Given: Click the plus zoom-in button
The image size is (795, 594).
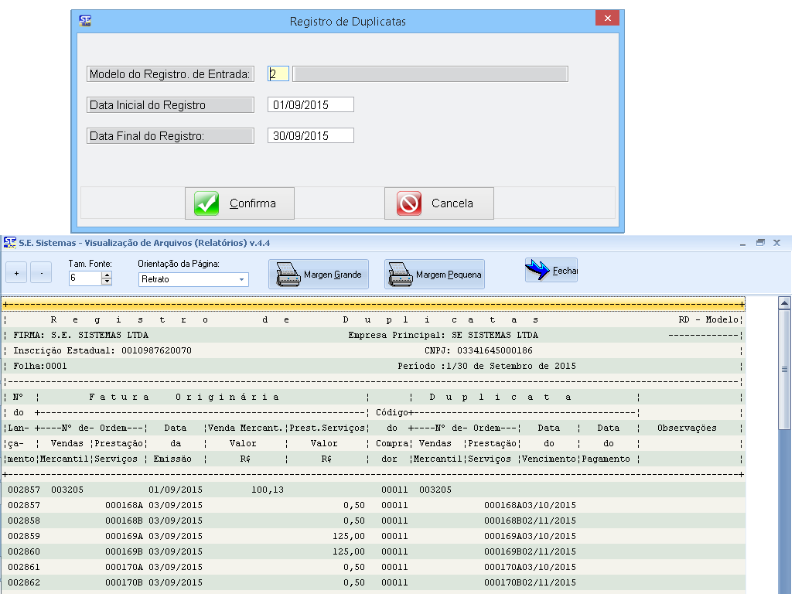Looking at the screenshot, I should pyautogui.click(x=17, y=274).
